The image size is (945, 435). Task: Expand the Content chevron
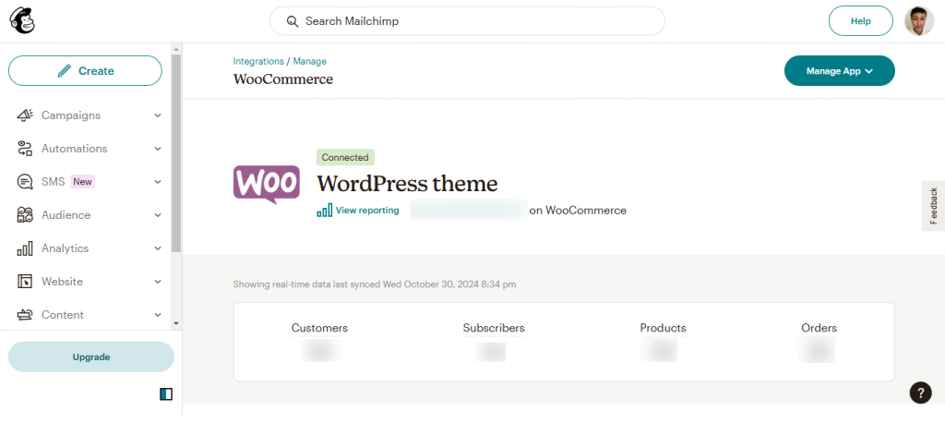pos(158,314)
